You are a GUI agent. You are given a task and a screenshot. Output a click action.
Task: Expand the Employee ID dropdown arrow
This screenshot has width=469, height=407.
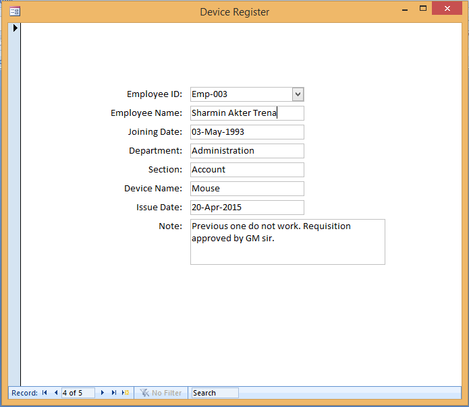(x=298, y=94)
